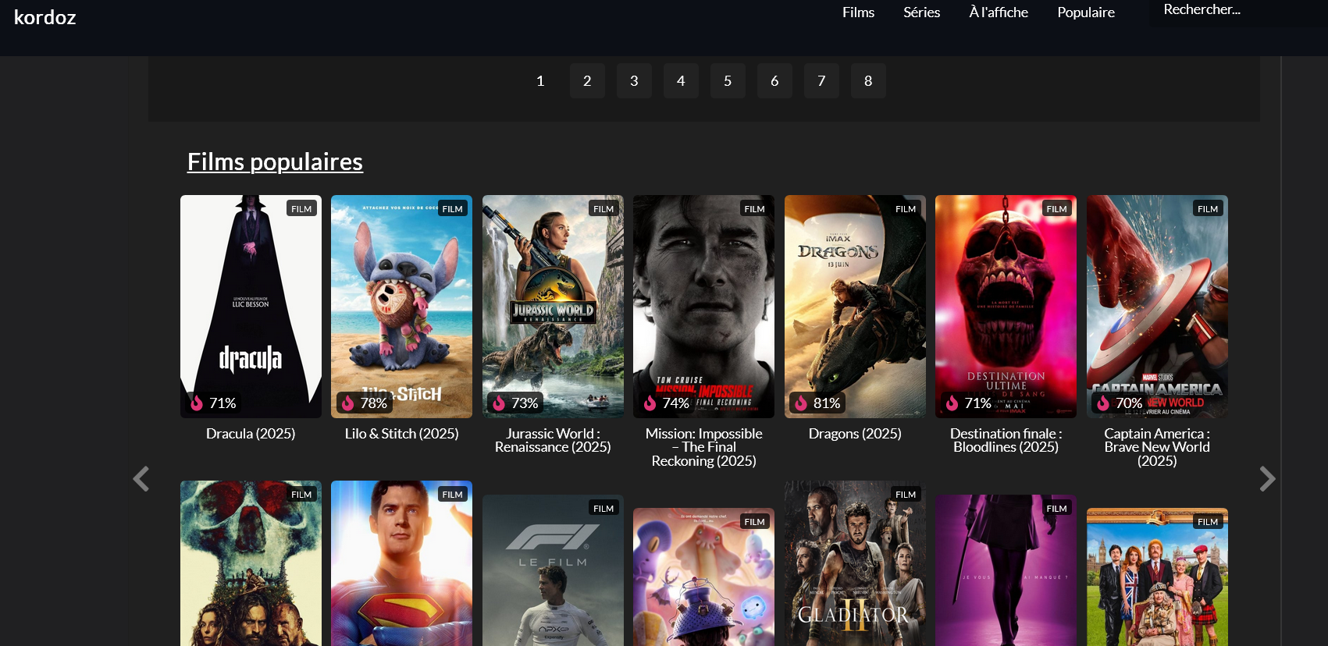
Task: Click the FILM badge on the Superman poster
Action: pyautogui.click(x=453, y=494)
